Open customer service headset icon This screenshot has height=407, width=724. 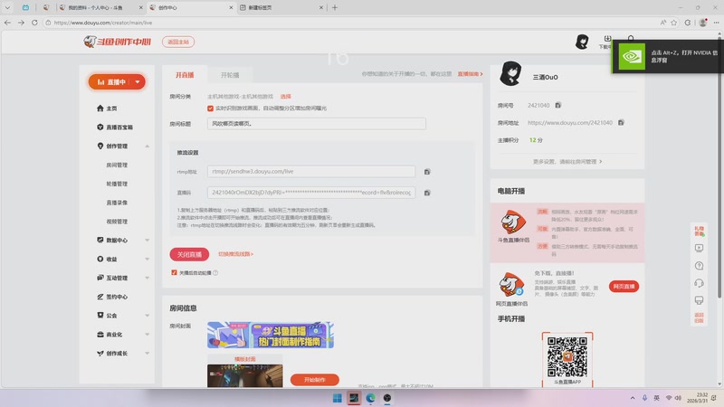point(699,283)
